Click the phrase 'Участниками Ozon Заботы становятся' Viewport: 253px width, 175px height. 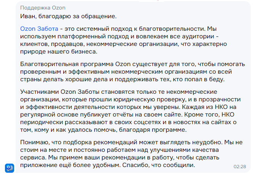(x=73, y=91)
